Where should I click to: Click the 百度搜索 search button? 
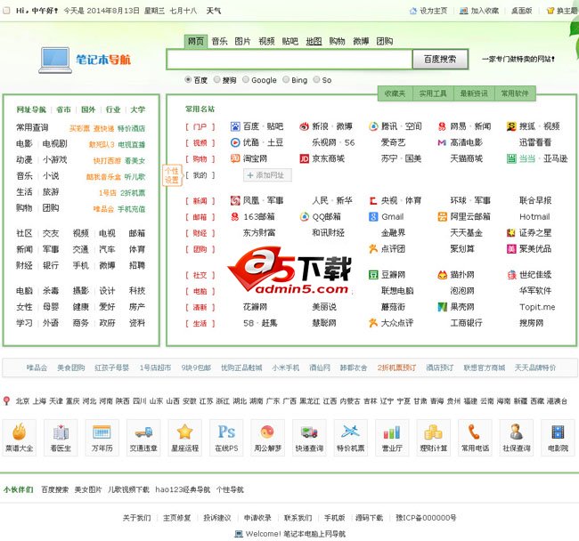pyautogui.click(x=440, y=59)
